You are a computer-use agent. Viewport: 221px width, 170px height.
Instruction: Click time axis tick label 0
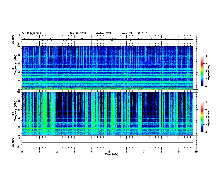tap(22, 152)
